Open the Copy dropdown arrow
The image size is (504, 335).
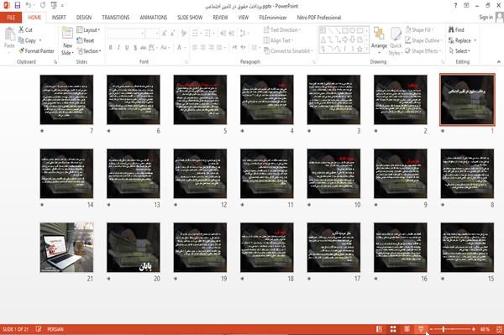pyautogui.click(x=40, y=40)
